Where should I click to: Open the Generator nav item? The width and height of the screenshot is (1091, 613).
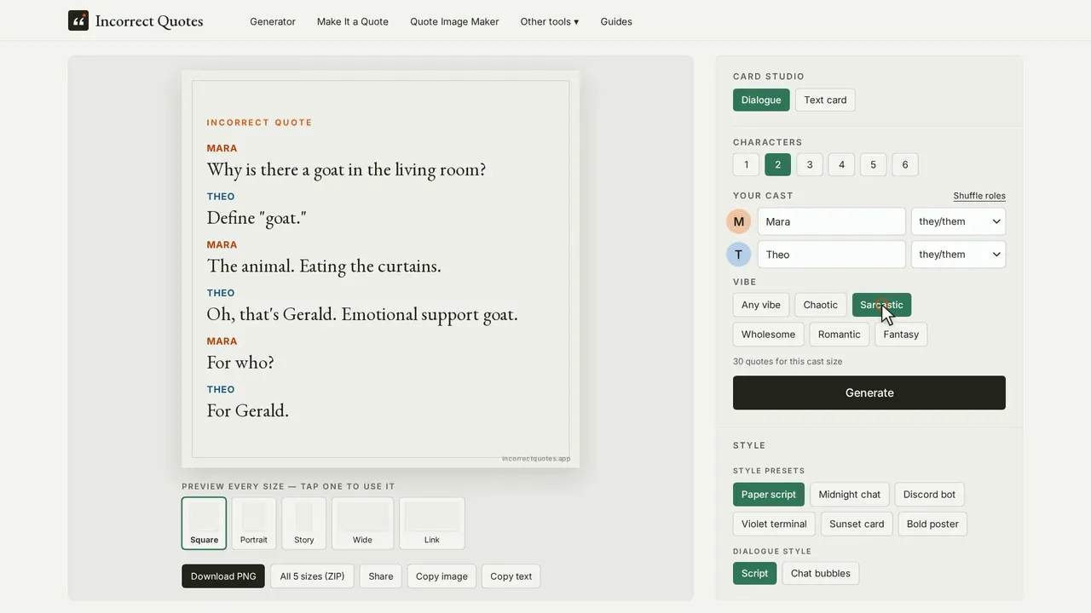(x=273, y=21)
